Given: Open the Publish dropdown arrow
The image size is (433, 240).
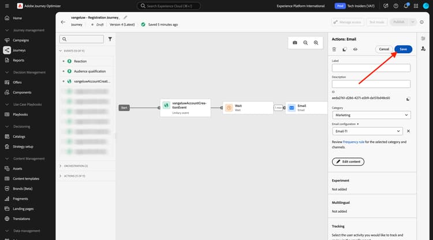Looking at the screenshot, I should 413,22.
